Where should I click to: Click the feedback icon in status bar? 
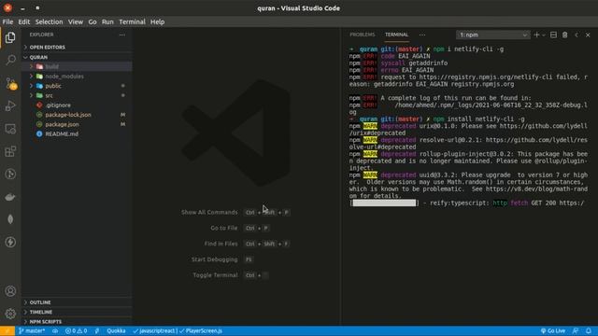pos(576,330)
